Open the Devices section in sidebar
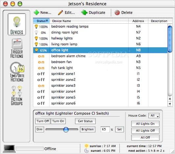 17,25
